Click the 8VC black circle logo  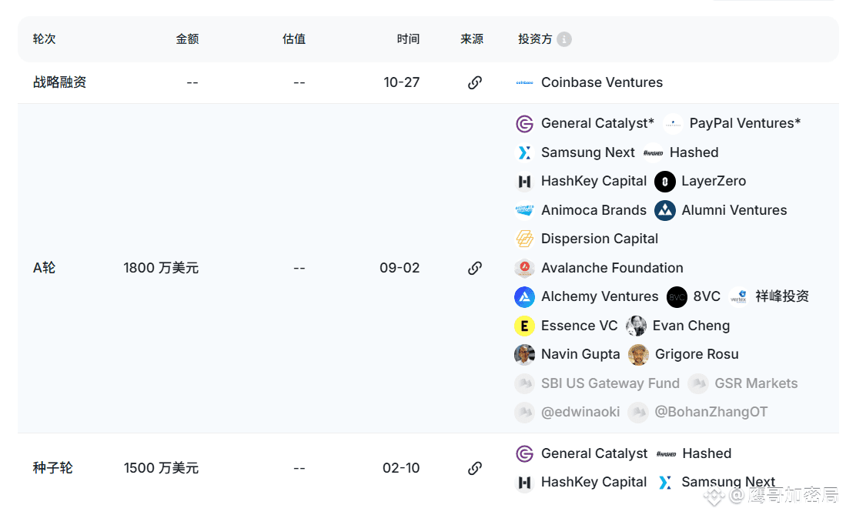677,297
